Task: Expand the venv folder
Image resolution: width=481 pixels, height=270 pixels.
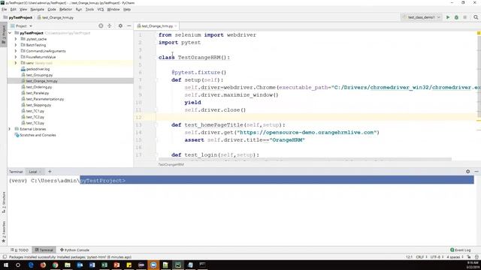Action: pos(16,63)
